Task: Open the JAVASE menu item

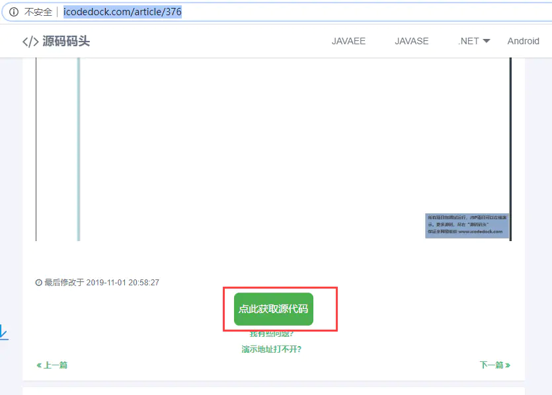Action: click(x=412, y=41)
